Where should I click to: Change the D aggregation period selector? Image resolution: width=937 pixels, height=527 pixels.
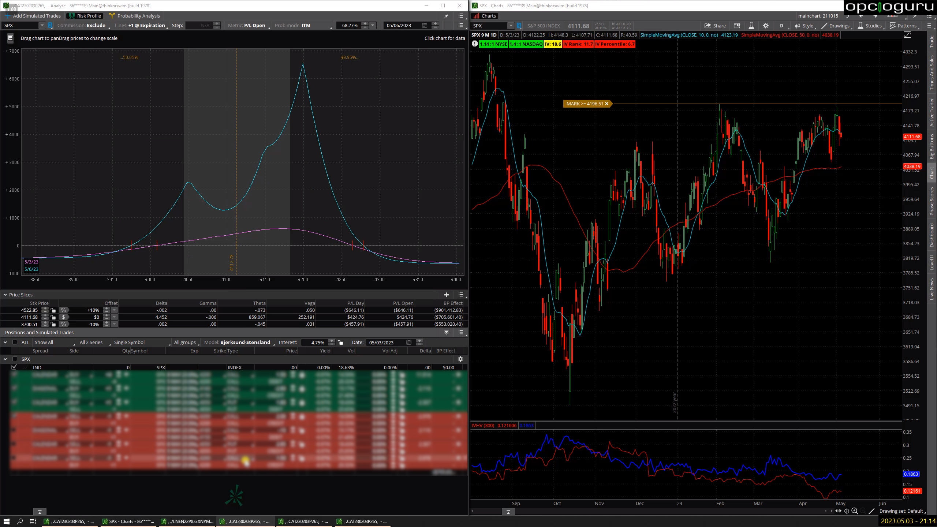pos(781,26)
